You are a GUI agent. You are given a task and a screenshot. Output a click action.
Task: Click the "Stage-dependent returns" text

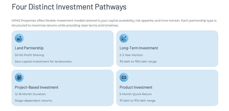click(33, 100)
